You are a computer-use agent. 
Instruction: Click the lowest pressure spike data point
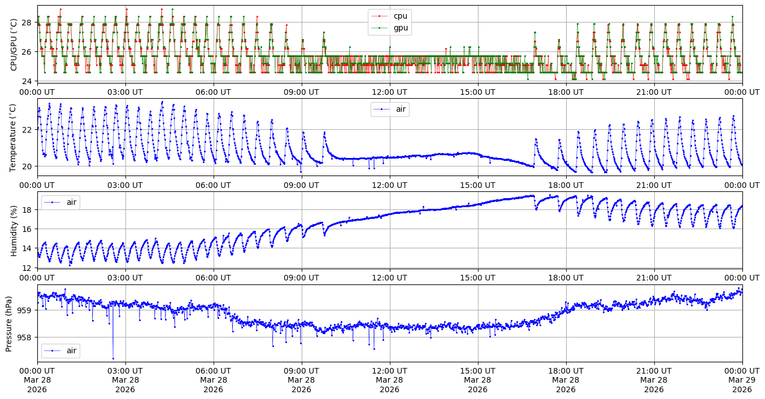tap(113, 358)
